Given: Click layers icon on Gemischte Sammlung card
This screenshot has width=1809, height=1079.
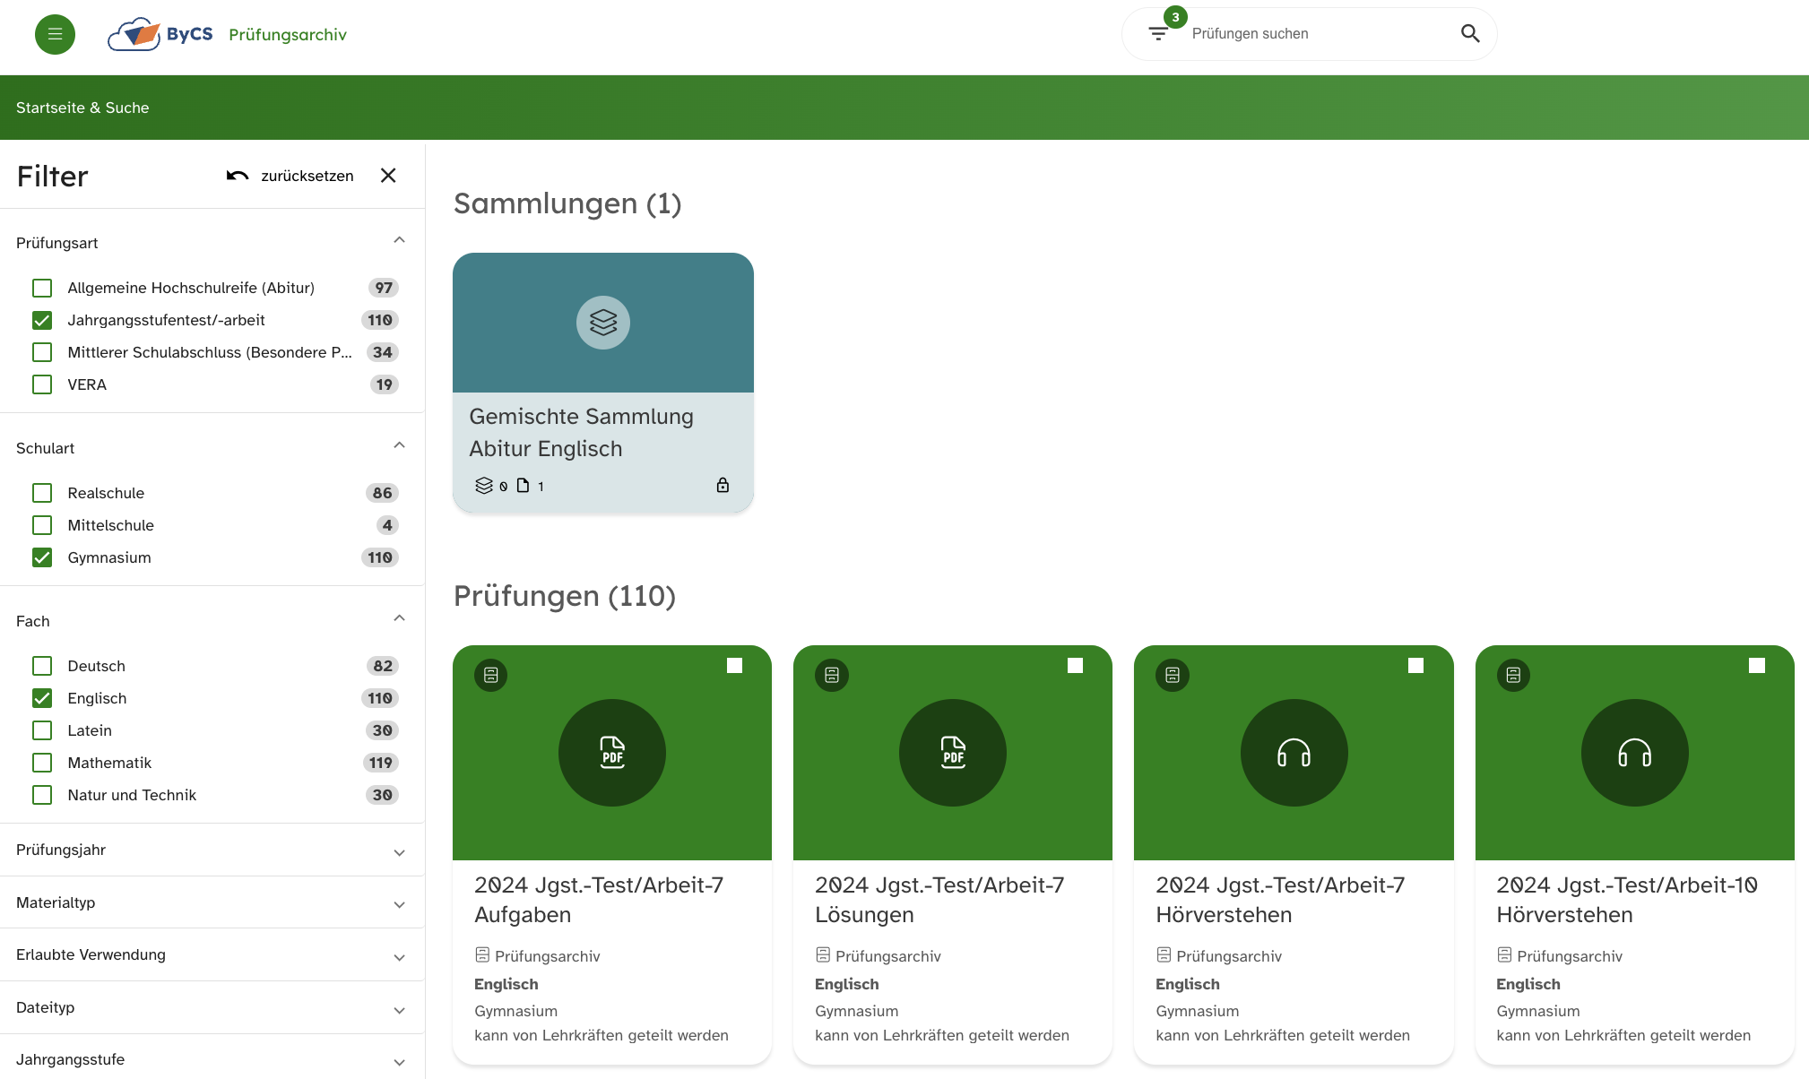Looking at the screenshot, I should click(603, 323).
